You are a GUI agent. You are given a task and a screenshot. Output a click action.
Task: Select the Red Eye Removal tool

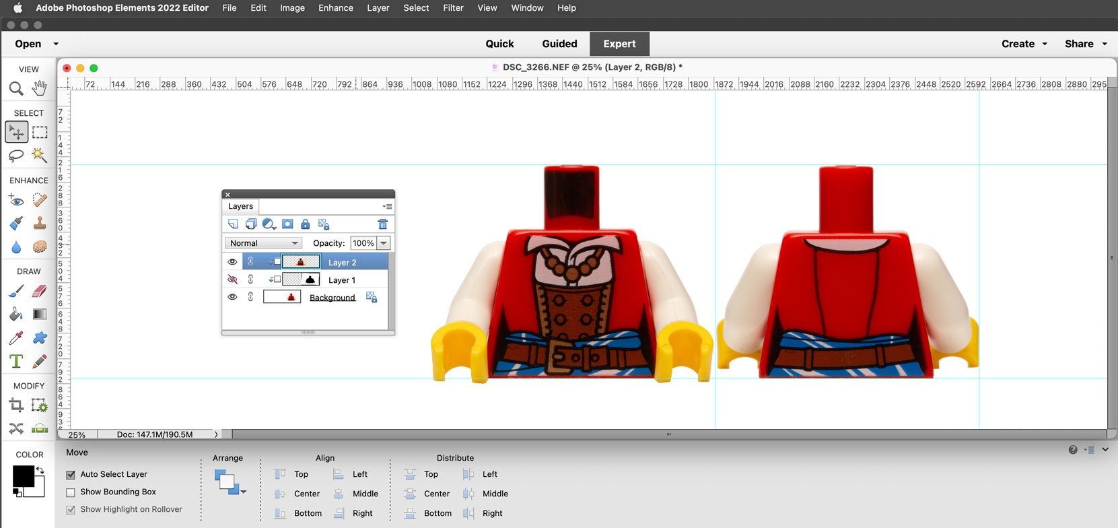click(16, 199)
